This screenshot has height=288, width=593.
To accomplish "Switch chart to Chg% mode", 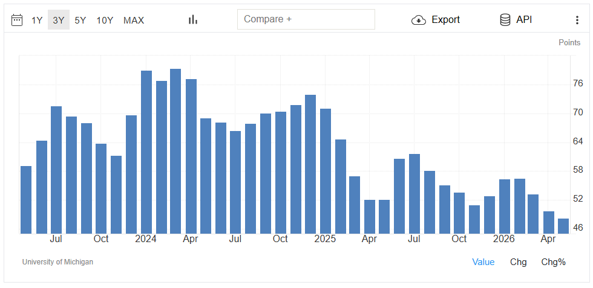I will (553, 262).
